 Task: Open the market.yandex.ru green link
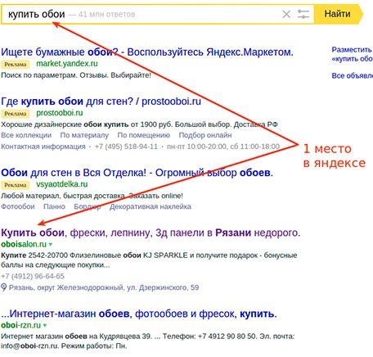coord(67,64)
